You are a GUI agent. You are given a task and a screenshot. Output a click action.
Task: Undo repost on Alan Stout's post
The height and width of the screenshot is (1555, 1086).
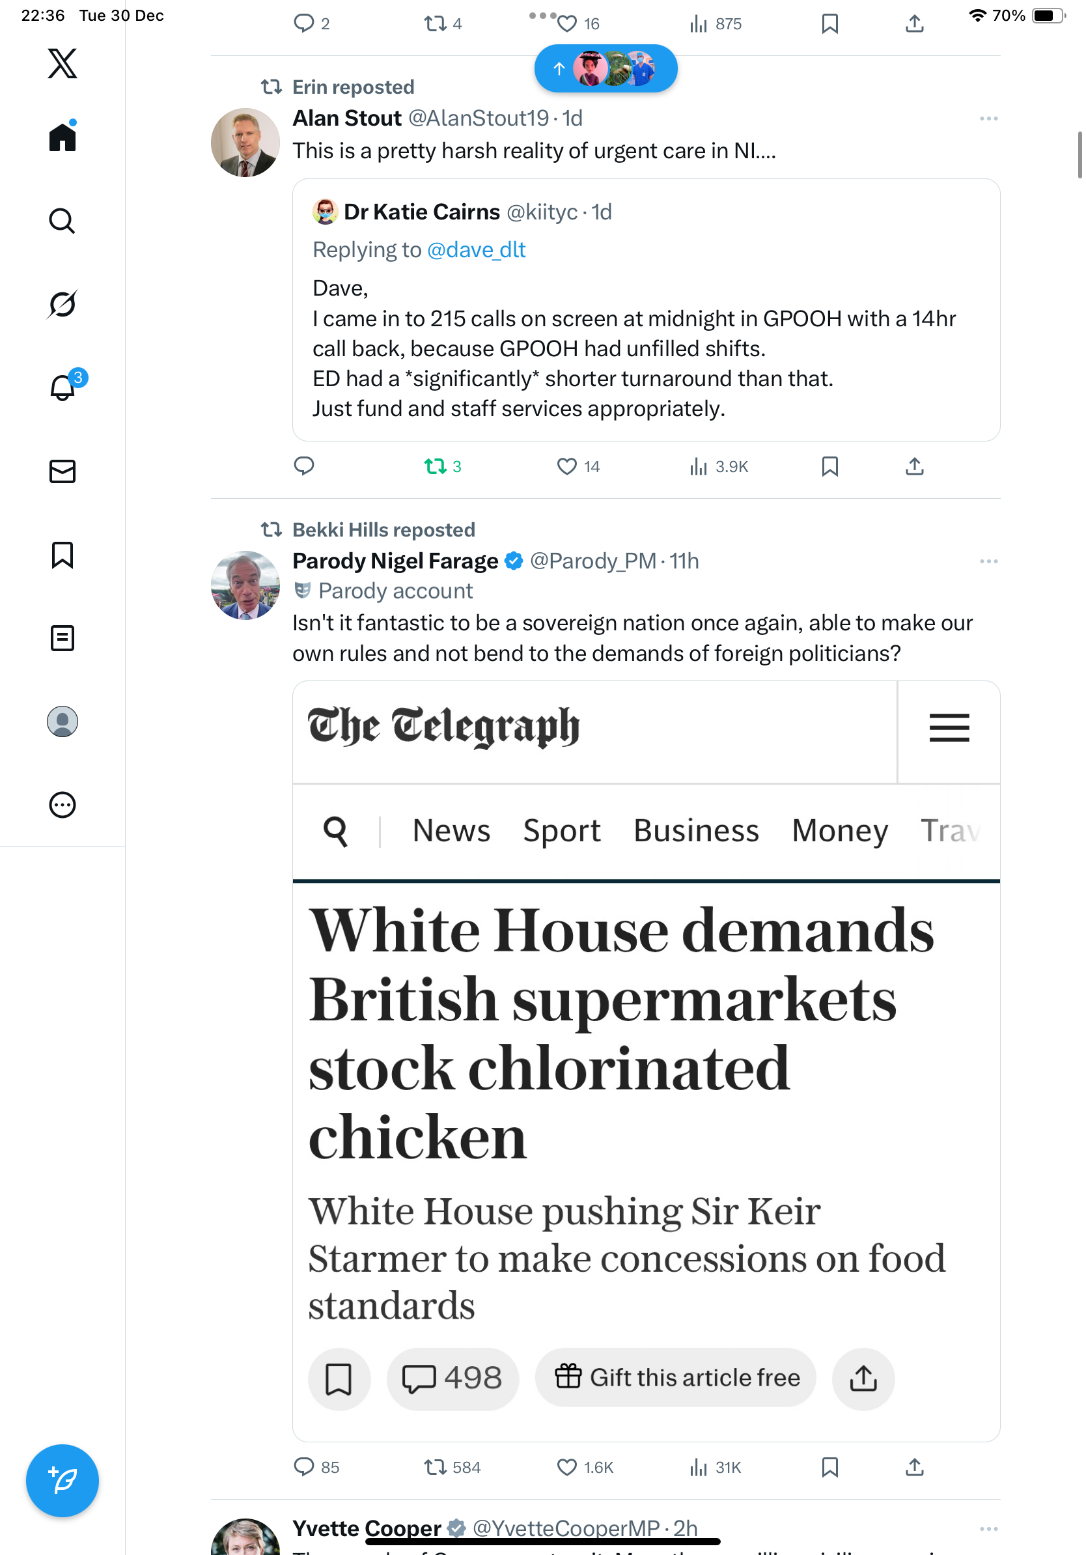[x=436, y=467]
